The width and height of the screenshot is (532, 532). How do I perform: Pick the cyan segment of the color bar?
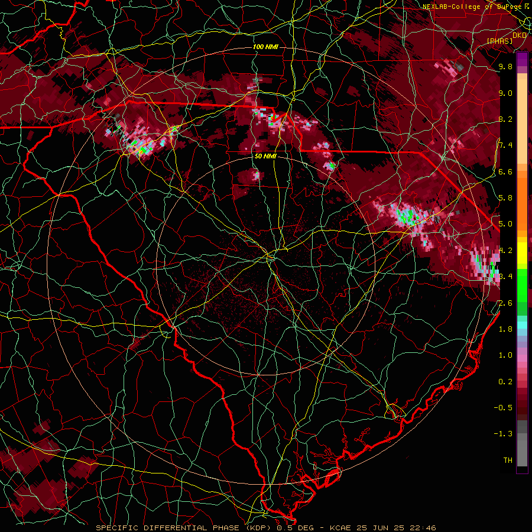tap(522, 325)
